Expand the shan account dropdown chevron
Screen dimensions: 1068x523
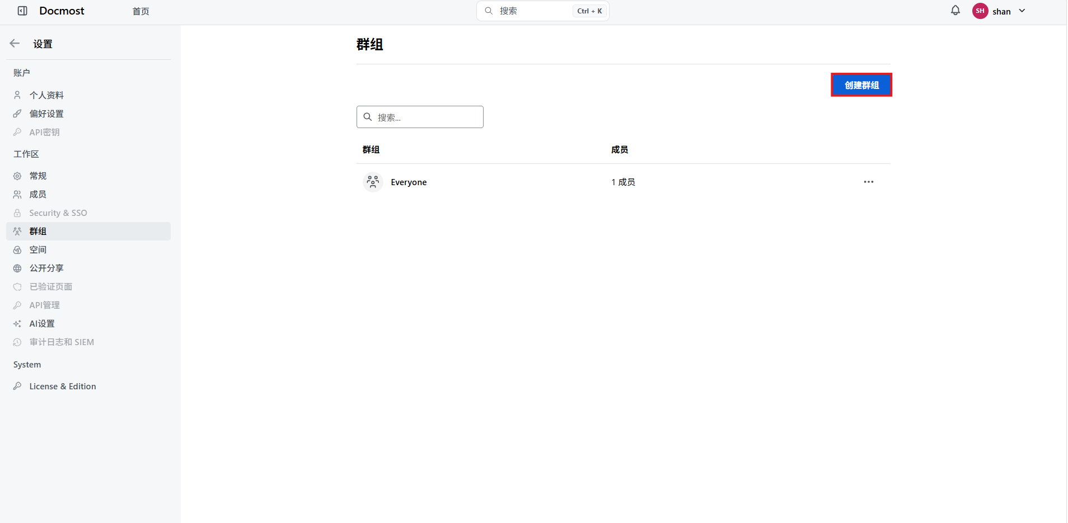tap(1022, 11)
